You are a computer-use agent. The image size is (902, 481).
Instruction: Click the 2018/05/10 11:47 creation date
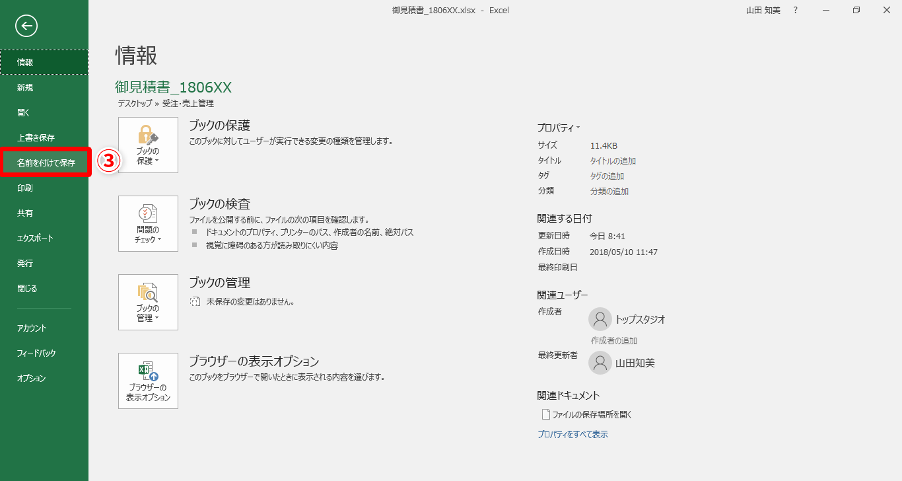click(623, 252)
